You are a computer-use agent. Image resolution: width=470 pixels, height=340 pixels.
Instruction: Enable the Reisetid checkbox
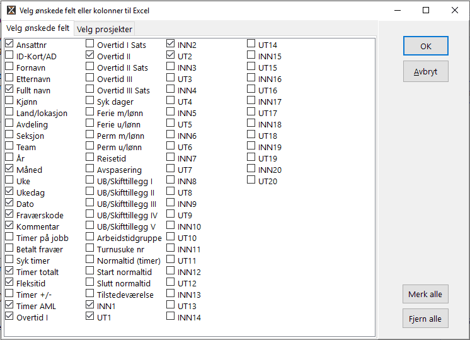tap(90, 158)
